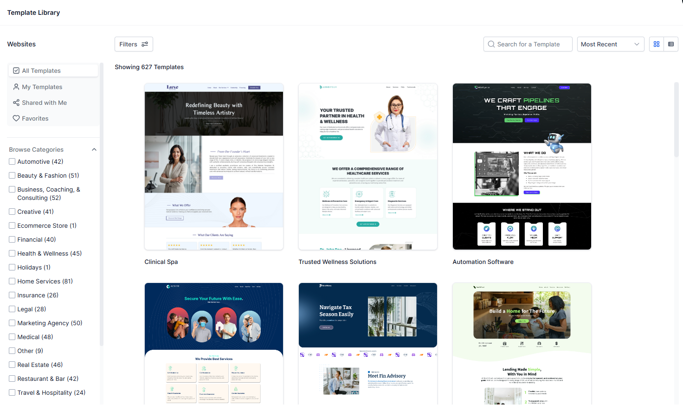Image resolution: width=683 pixels, height=411 pixels.
Task: Click the My Templates person icon
Action: tap(16, 87)
